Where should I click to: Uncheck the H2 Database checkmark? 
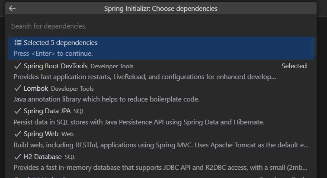point(18,156)
